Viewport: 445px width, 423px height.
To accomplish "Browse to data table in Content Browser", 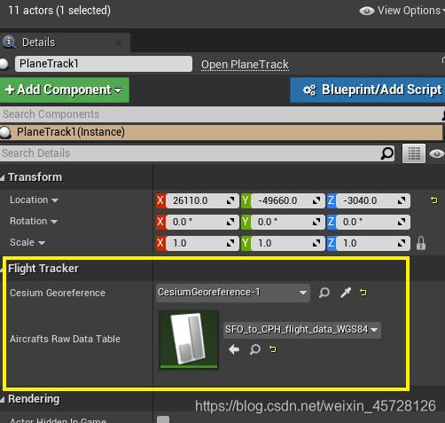I will pyautogui.click(x=255, y=349).
